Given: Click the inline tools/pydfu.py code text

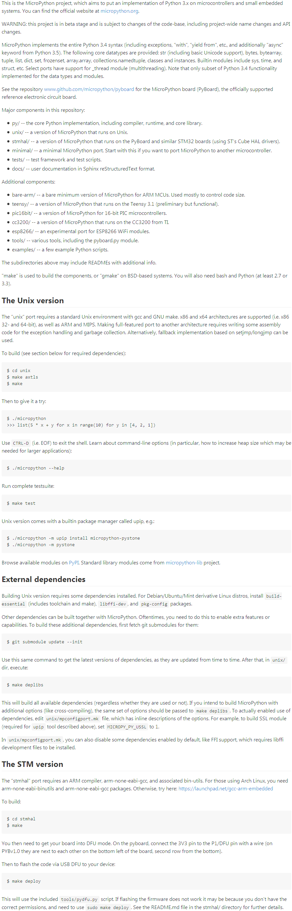Looking at the screenshot, I should [x=79, y=899].
